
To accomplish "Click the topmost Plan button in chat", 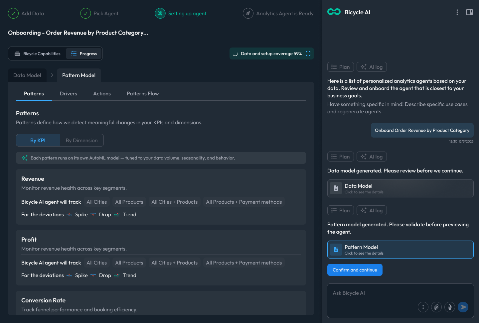I will tap(341, 67).
